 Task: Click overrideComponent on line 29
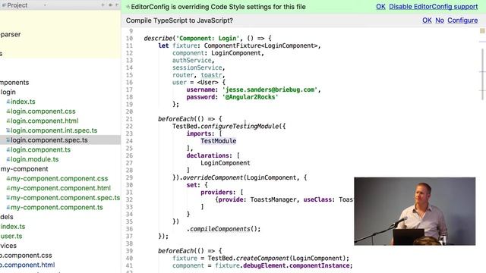(x=213, y=177)
